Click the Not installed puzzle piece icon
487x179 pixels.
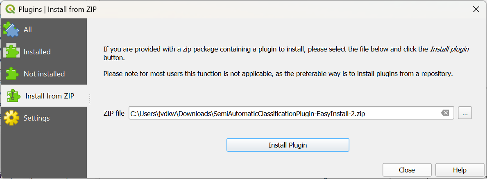coord(11,74)
